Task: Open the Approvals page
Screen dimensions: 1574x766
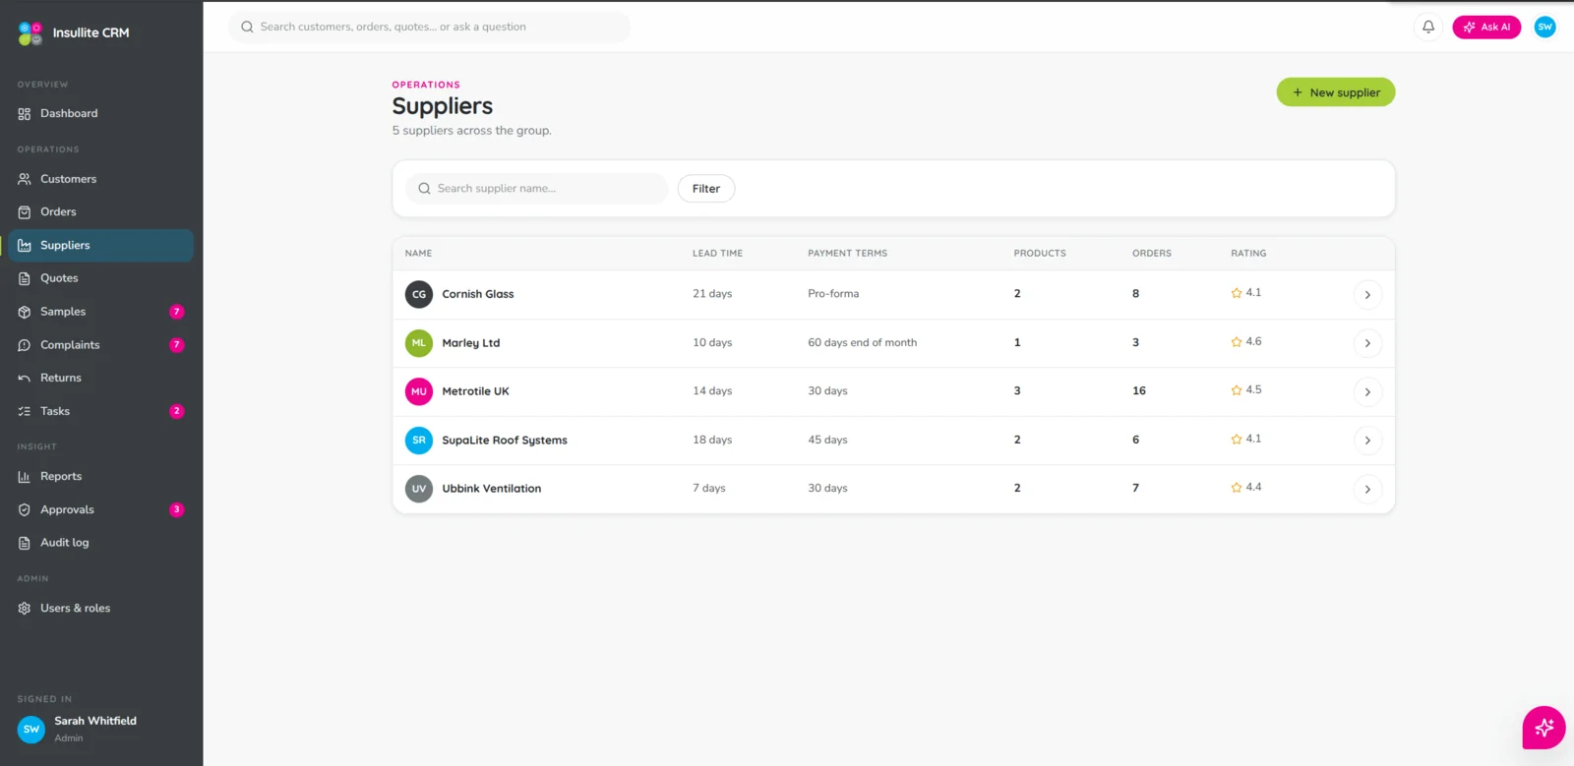Action: pos(100,509)
